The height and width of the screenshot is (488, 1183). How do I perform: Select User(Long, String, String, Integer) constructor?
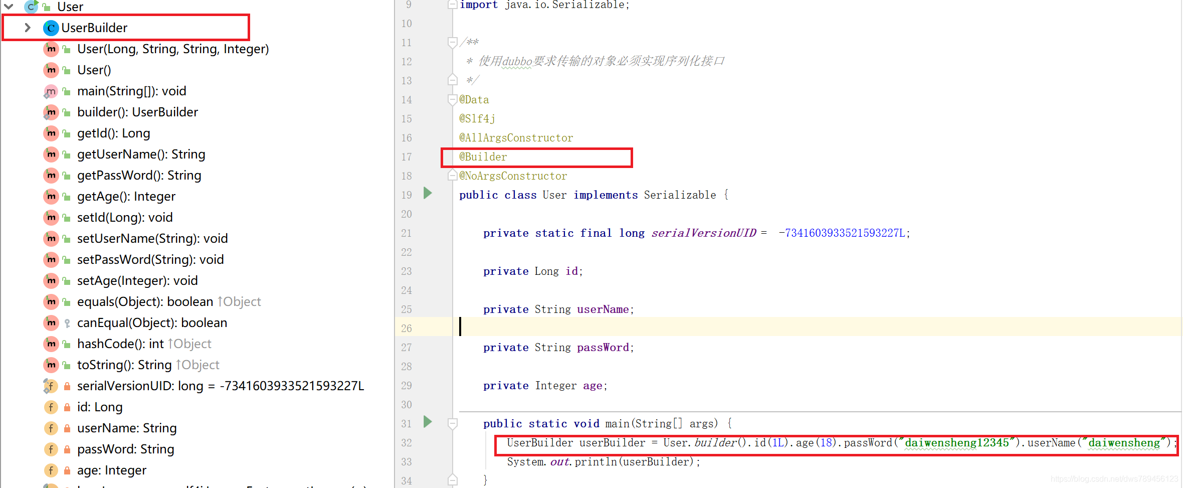click(173, 49)
